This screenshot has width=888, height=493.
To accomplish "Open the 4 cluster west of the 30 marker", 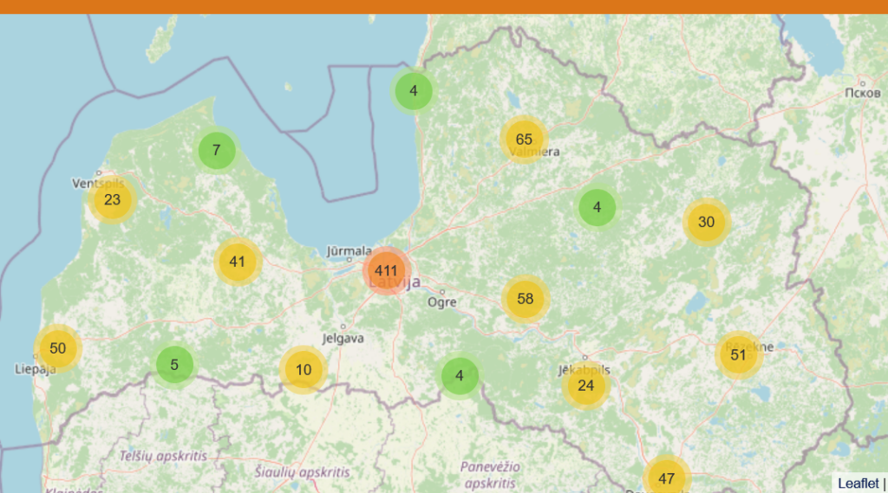I will pos(597,207).
